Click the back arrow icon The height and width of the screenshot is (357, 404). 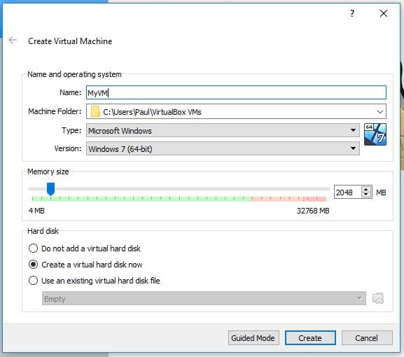[x=13, y=40]
